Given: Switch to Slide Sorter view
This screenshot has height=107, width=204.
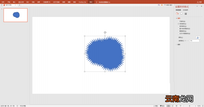Looking at the screenshot, I should coord(173,106).
